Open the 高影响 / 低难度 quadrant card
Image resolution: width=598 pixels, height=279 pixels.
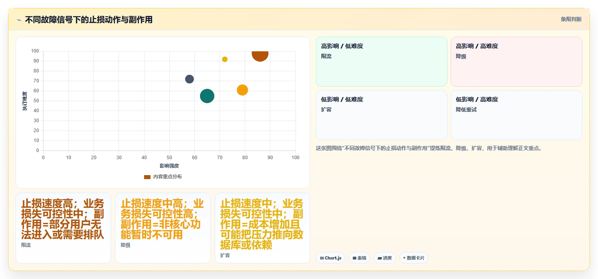click(x=381, y=62)
